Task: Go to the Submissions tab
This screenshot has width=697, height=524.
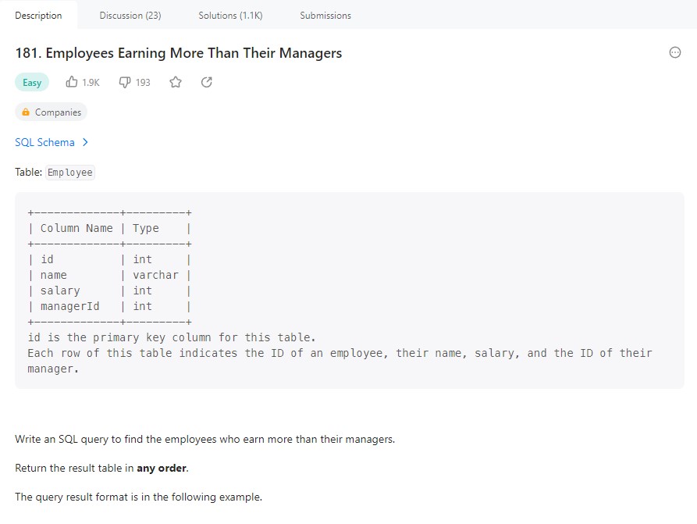Action: (x=325, y=16)
